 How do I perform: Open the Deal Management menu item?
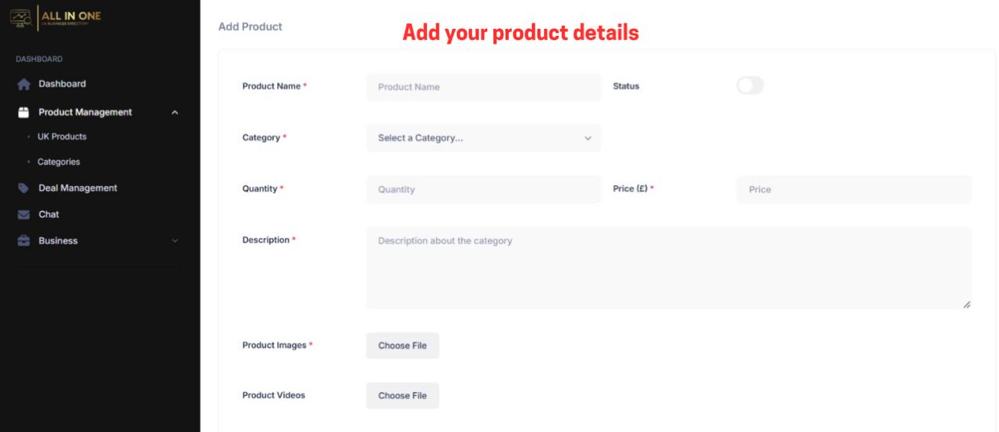tap(78, 188)
